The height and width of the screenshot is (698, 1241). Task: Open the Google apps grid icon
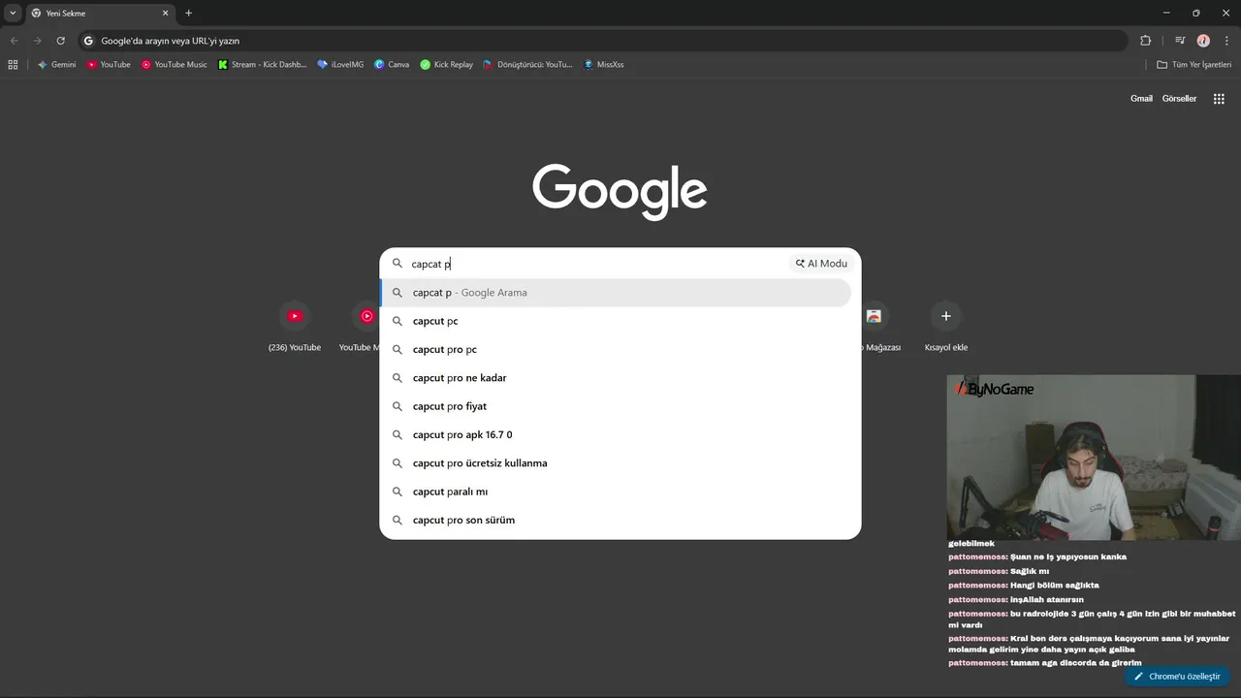coord(1219,99)
